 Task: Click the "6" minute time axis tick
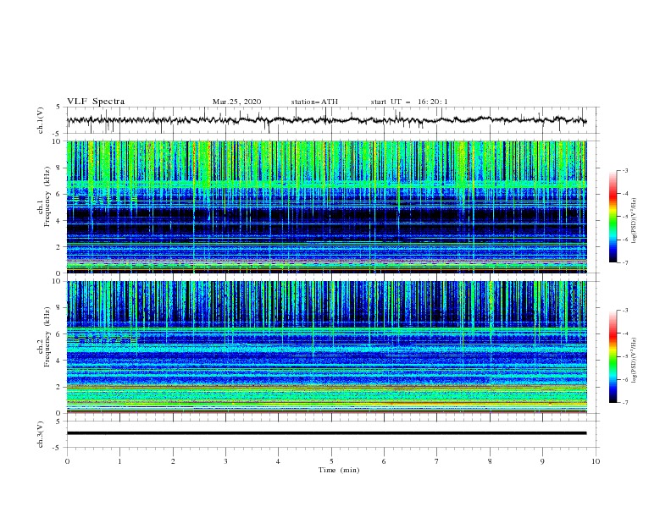[384, 461]
